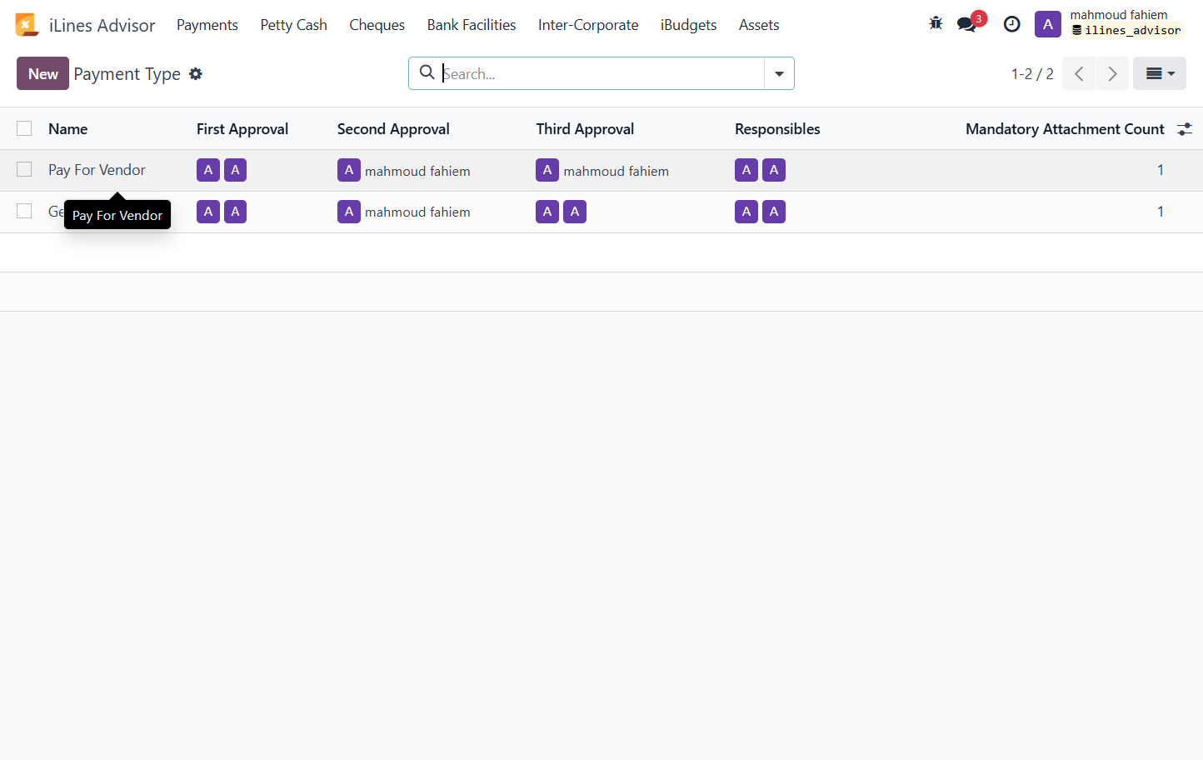The image size is (1203, 760).
Task: Go to next page arrow
Action: (1112, 73)
